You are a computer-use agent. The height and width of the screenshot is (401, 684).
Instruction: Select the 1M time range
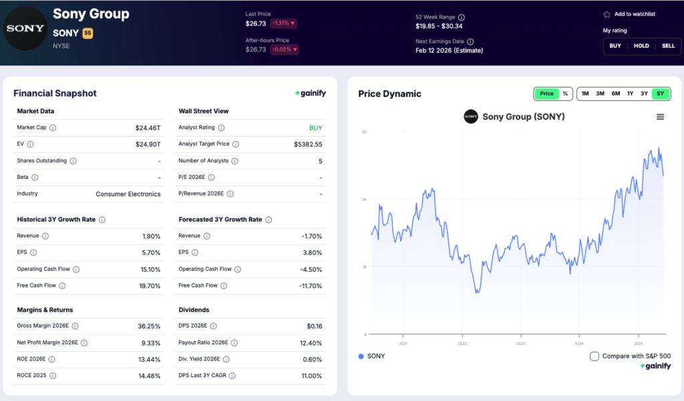coord(585,93)
